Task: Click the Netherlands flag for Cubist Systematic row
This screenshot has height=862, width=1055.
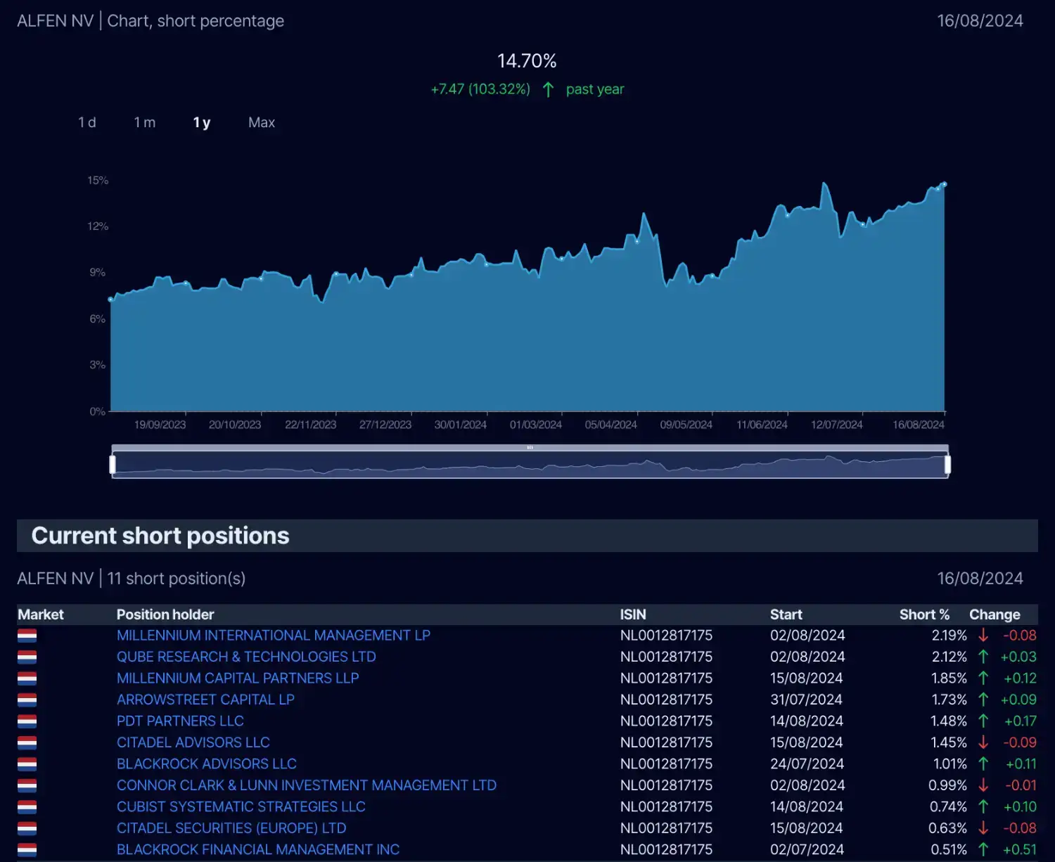Action: [x=27, y=808]
